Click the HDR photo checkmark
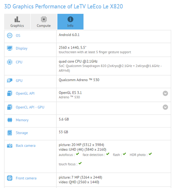The height and width of the screenshot is (188, 174). (x=150, y=154)
